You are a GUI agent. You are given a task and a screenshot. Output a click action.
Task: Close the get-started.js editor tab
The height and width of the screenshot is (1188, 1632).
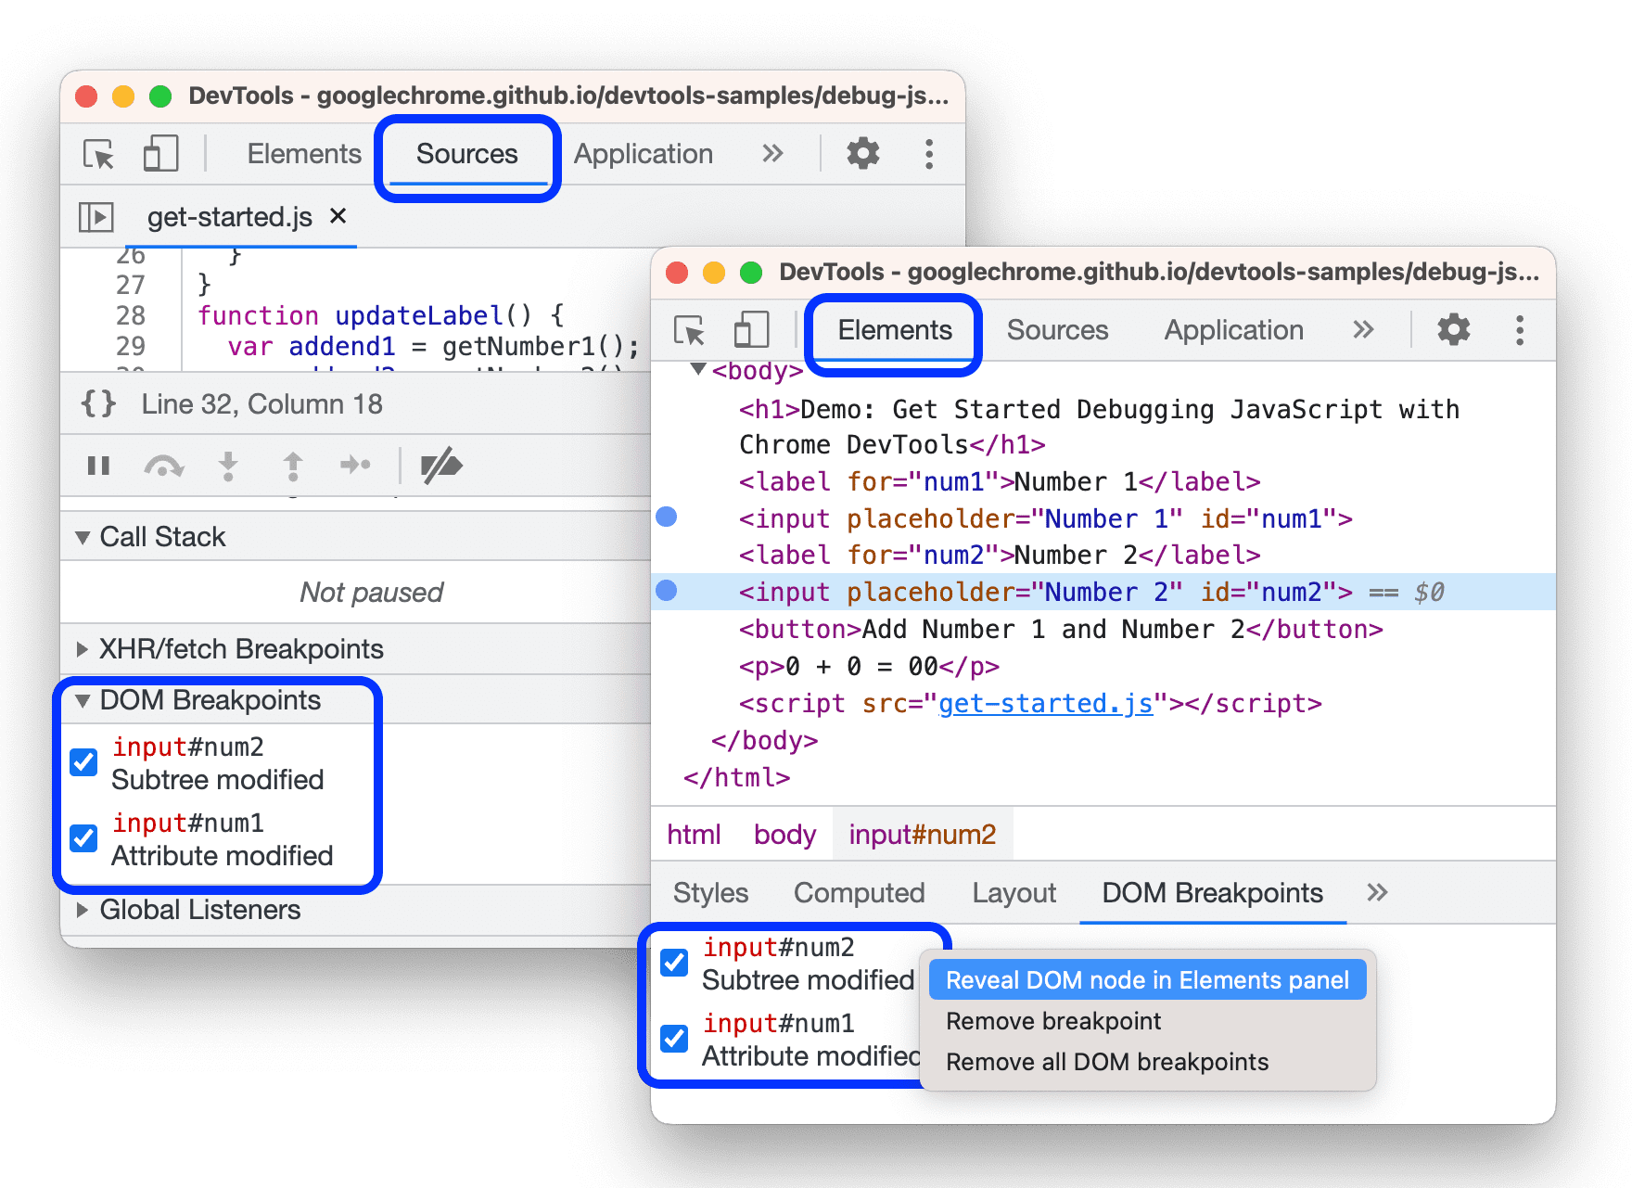pos(338,216)
